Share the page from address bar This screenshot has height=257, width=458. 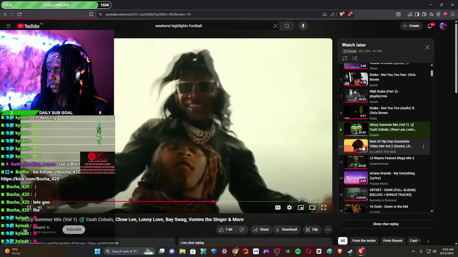pyautogui.click(x=333, y=14)
